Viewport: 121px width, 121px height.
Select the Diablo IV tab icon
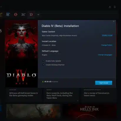(x=31, y=15)
